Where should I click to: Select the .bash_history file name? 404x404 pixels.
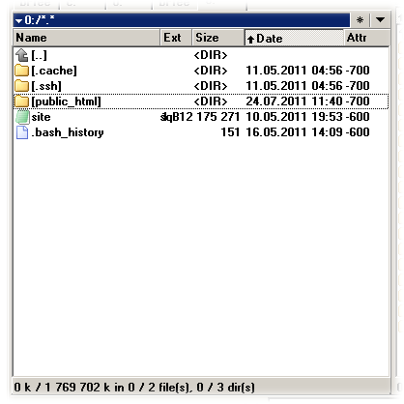(x=68, y=132)
